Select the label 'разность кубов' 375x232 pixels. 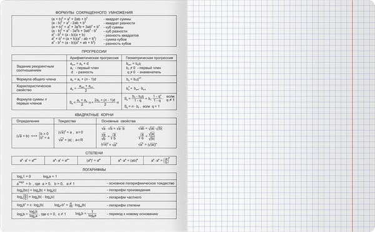[118, 44]
